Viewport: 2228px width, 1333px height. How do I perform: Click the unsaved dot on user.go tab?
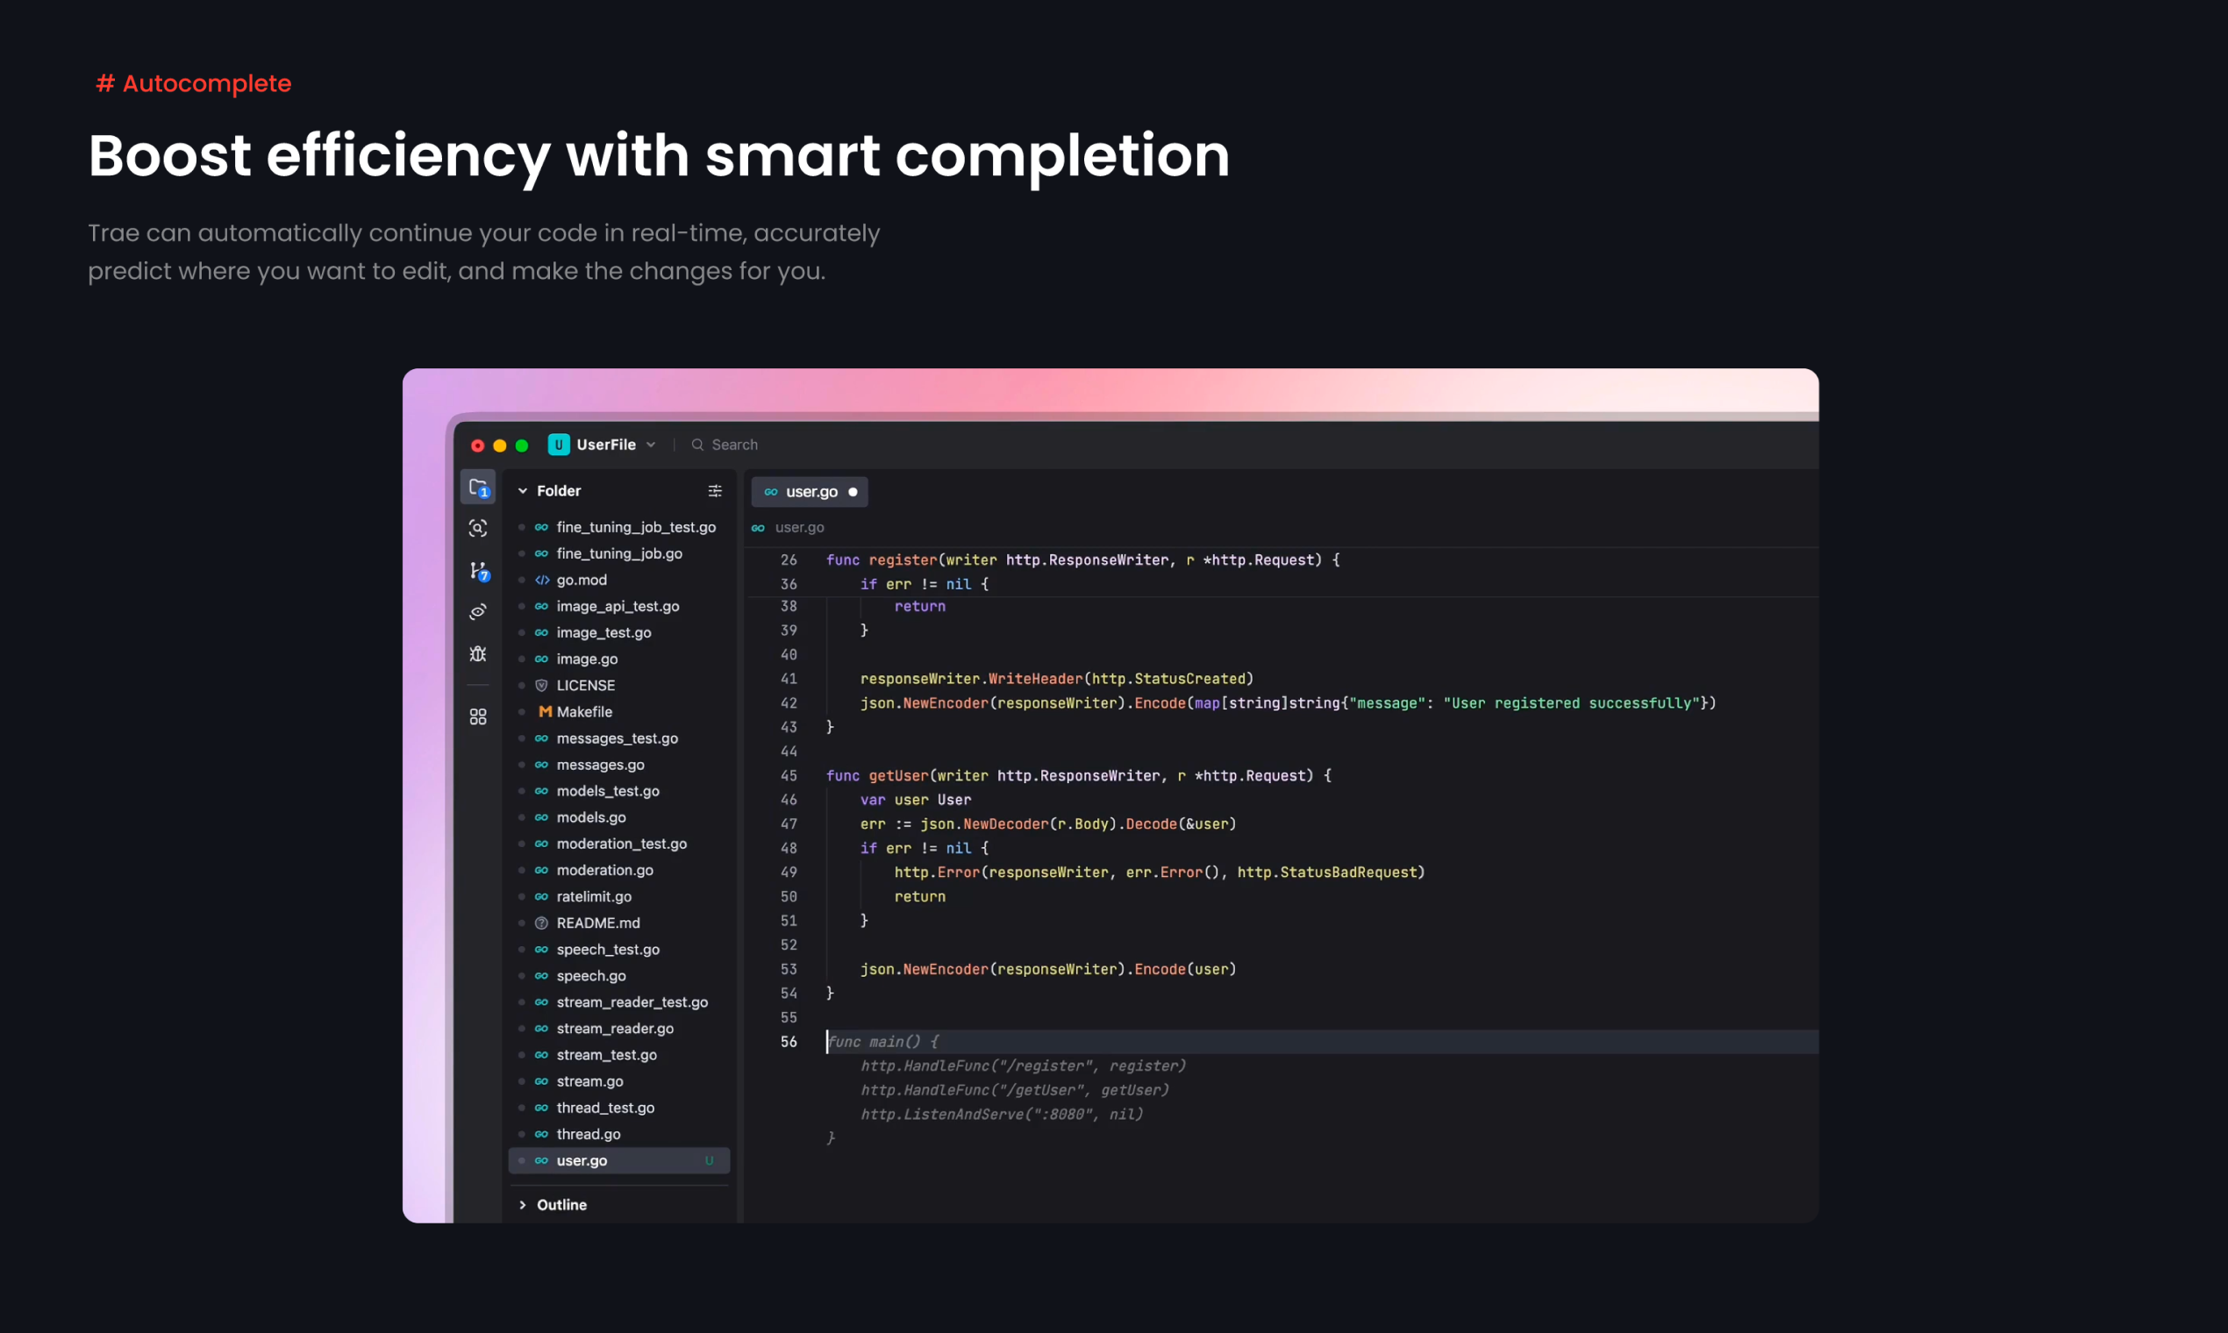point(853,492)
